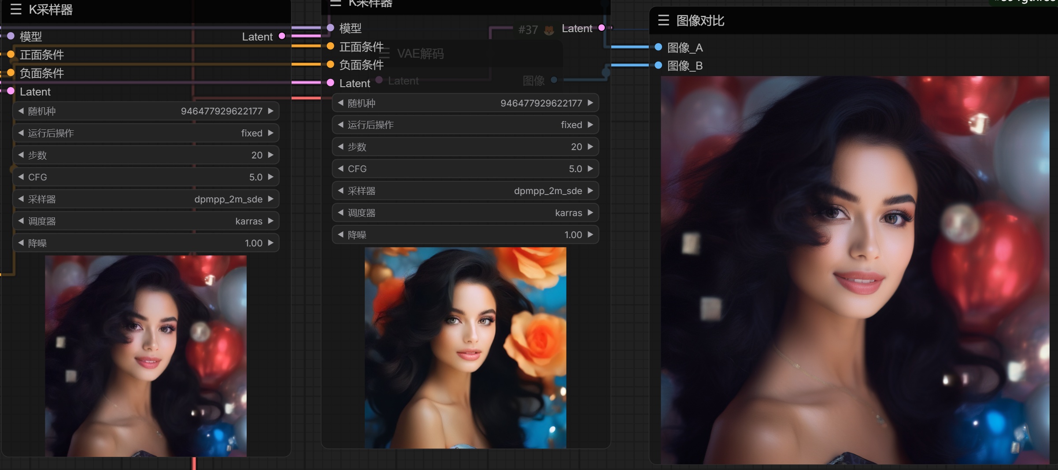Open the 图像对比 node hamburger menu
Image resolution: width=1058 pixels, height=470 pixels.
coord(663,20)
